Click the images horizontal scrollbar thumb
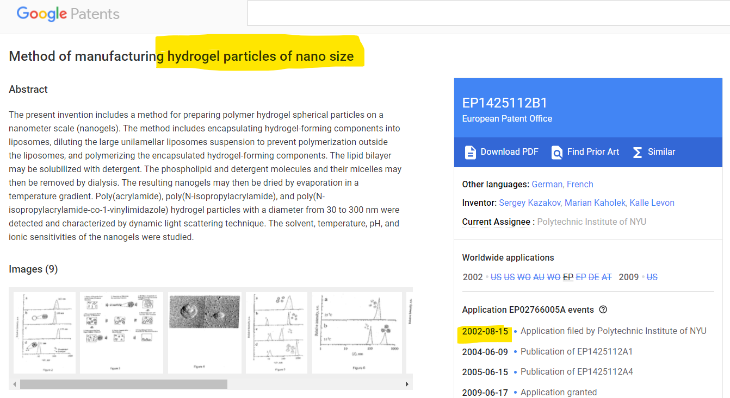The width and height of the screenshot is (730, 398). click(x=123, y=384)
